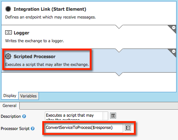Image resolution: width=178 pixels, height=140 pixels.
Task: Click the Logger element icon
Action: 9,33
